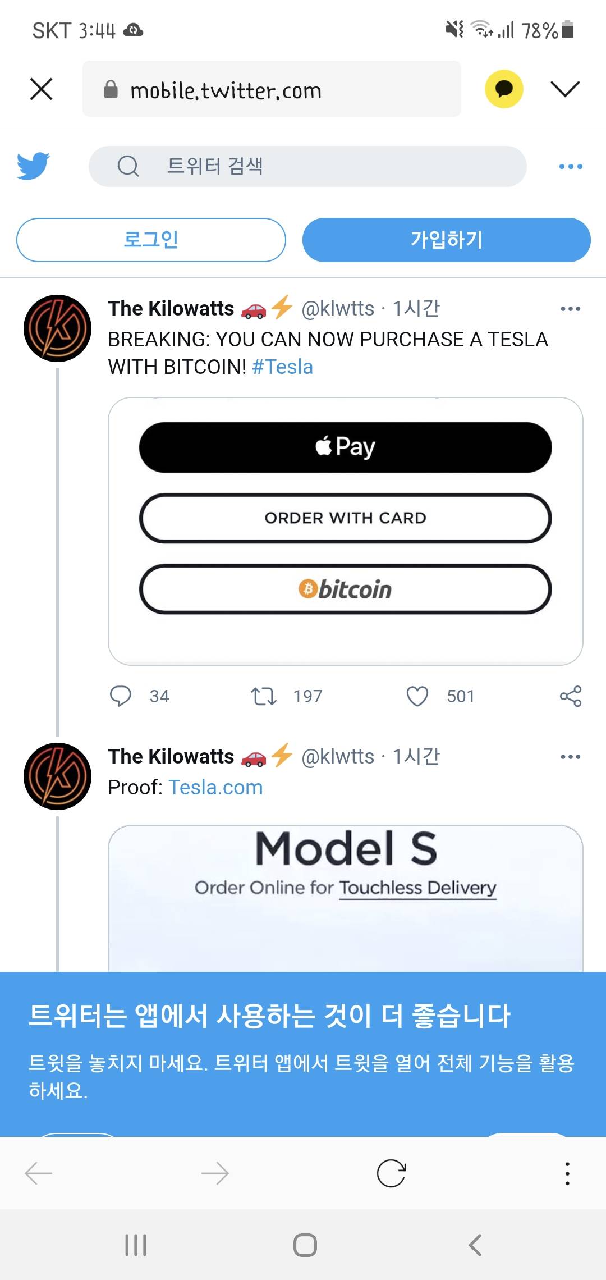Open Twitter top-bar three-dot menu
Screen dimensions: 606x1280
click(571, 166)
